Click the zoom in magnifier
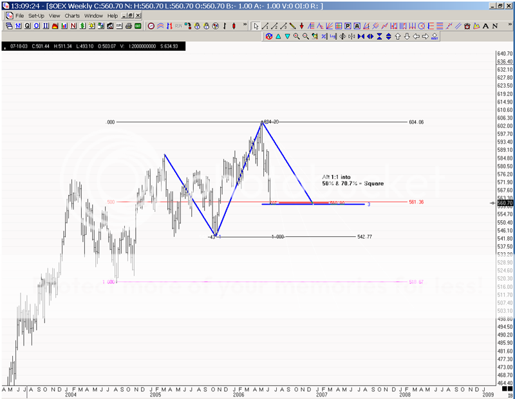The height and width of the screenshot is (399, 515). click(x=297, y=37)
